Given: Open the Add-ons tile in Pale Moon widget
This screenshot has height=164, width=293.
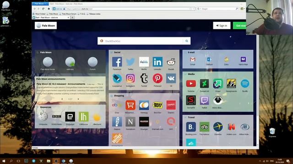Looking at the screenshot, I should (70, 62).
